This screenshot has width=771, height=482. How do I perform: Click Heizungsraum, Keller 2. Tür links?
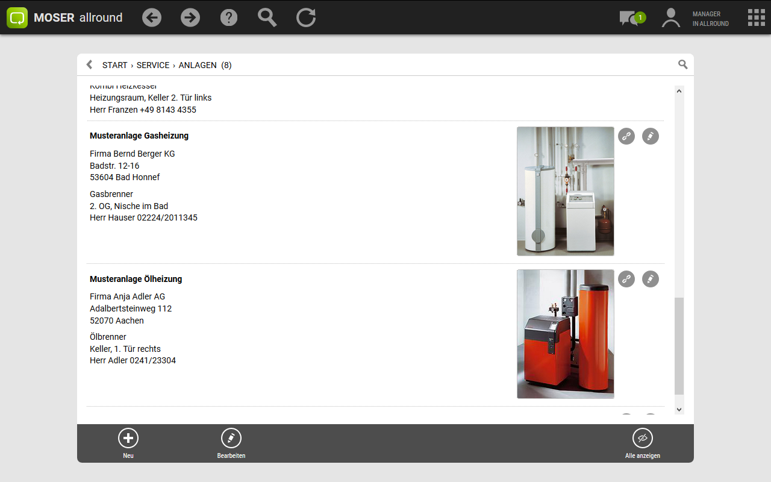pos(151,98)
